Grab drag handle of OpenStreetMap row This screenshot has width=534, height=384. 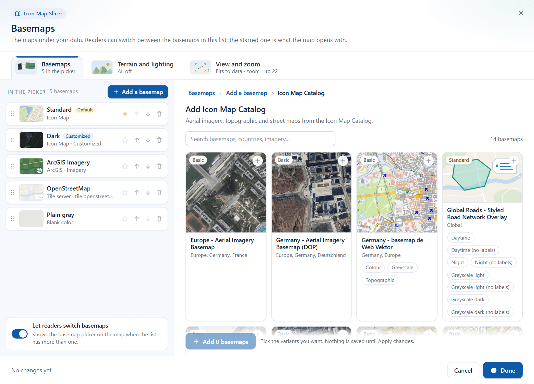click(12, 193)
